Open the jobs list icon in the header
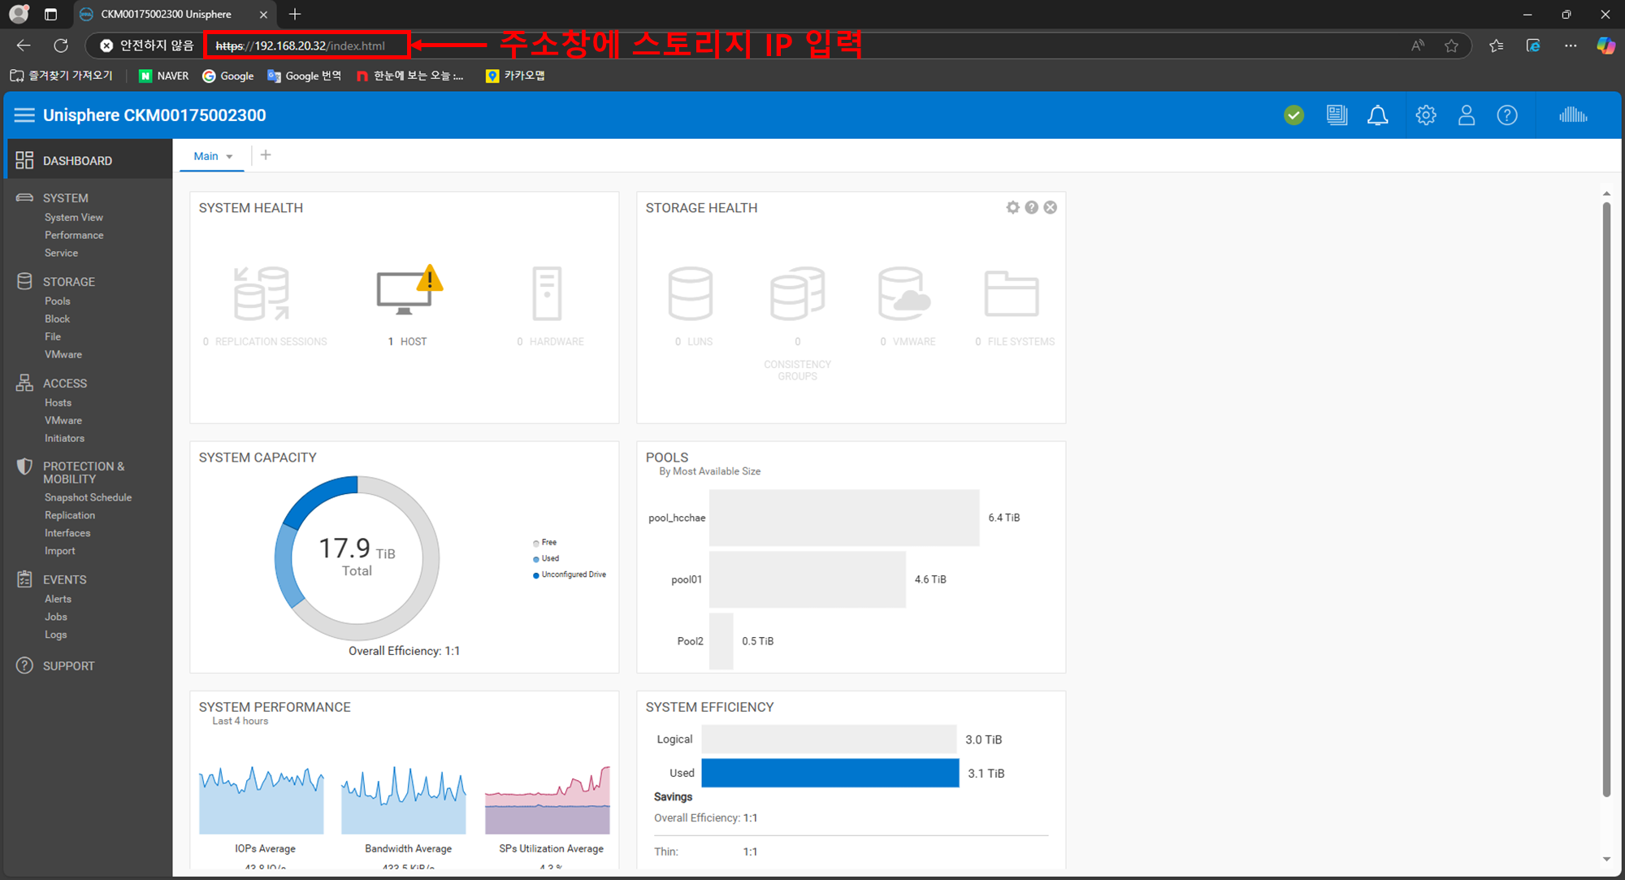 tap(1336, 115)
